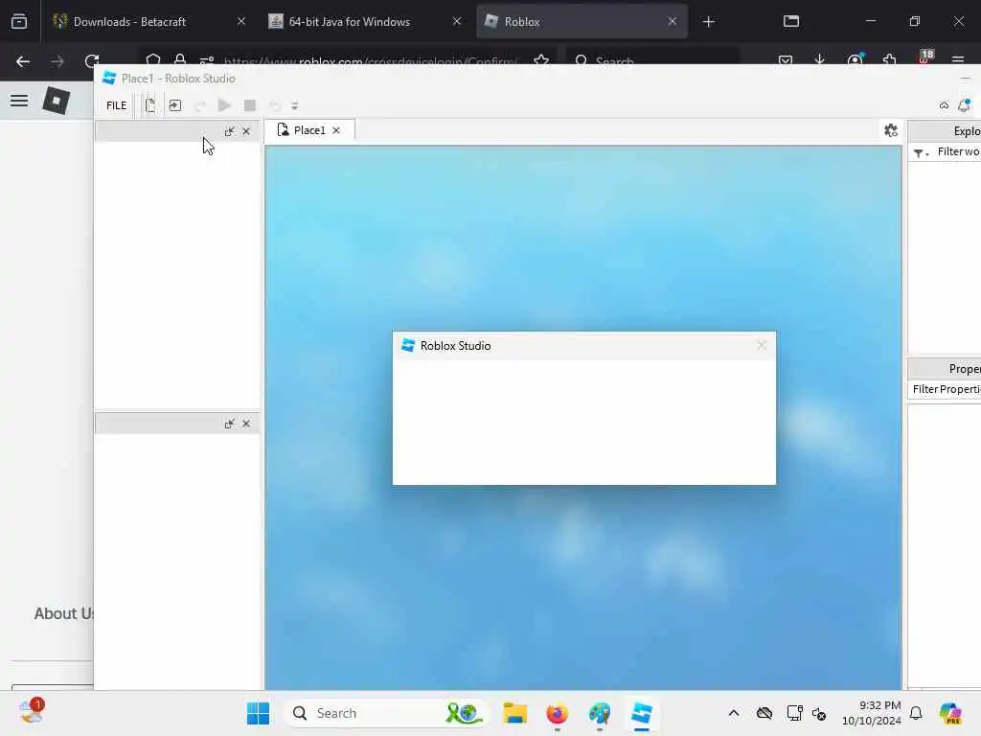
Task: Open the Firefox account icon
Action: coord(855,60)
